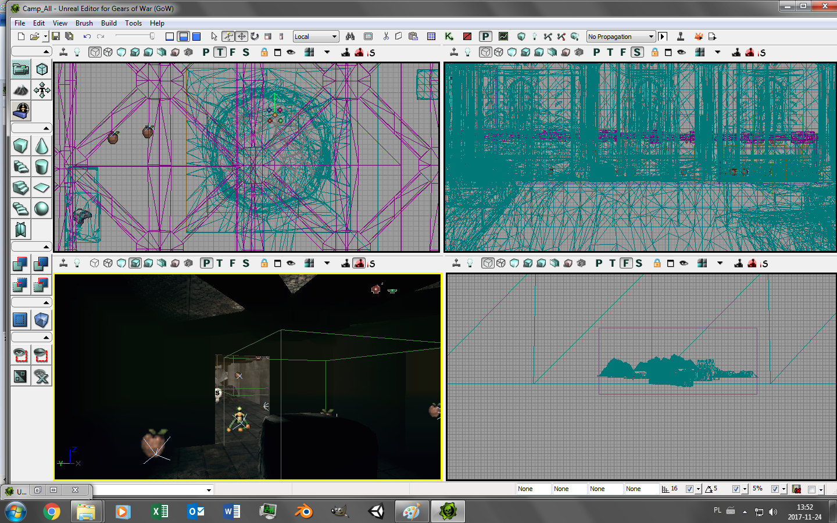
Task: Open the Help menu
Action: 157,23
